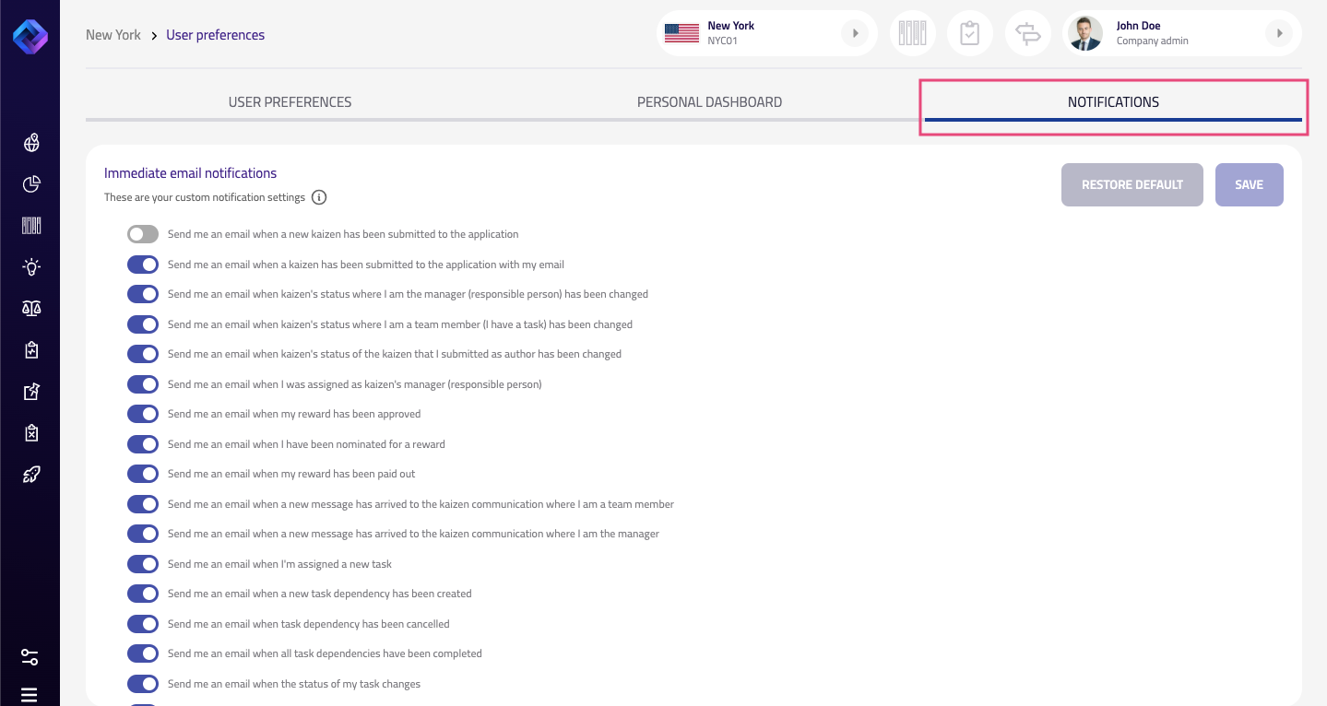Toggle email for kaizen status where I am team member
The width and height of the screenshot is (1327, 706).
pyautogui.click(x=143, y=324)
